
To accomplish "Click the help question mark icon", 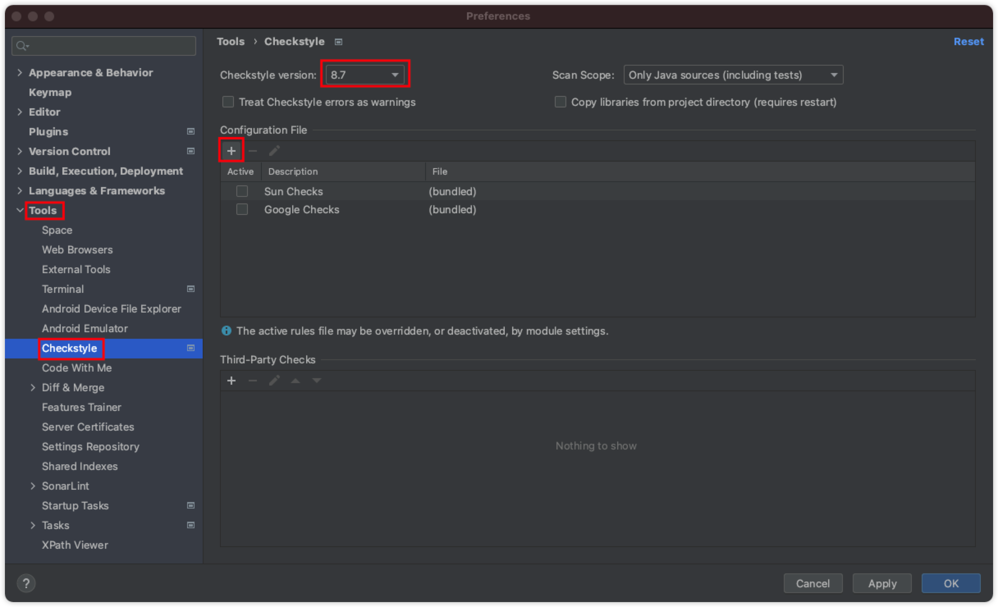I will [26, 583].
